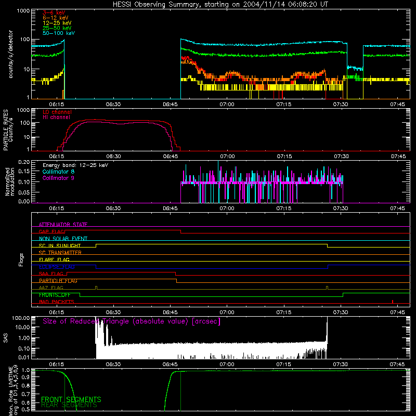Select the orange 6-12 keV legend label
416x416 pixels.
(x=55, y=18)
